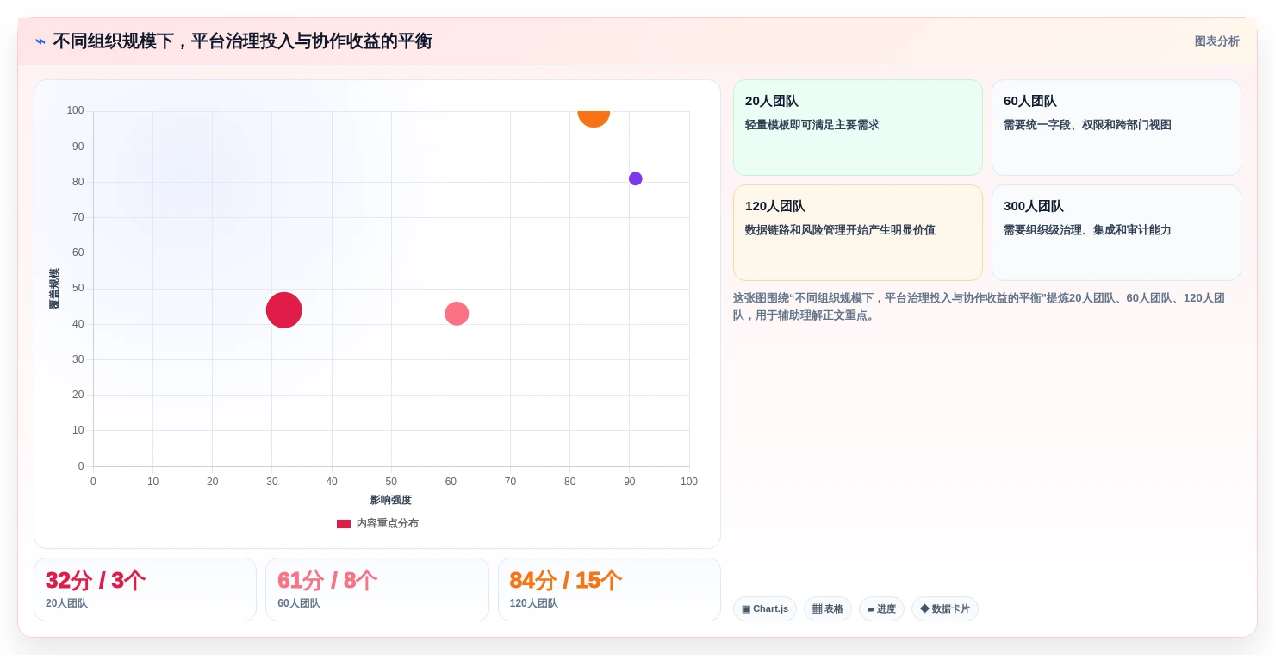The image size is (1275, 655).
Task: Click the 覆盖规模 y-axis title
Action: point(54,289)
